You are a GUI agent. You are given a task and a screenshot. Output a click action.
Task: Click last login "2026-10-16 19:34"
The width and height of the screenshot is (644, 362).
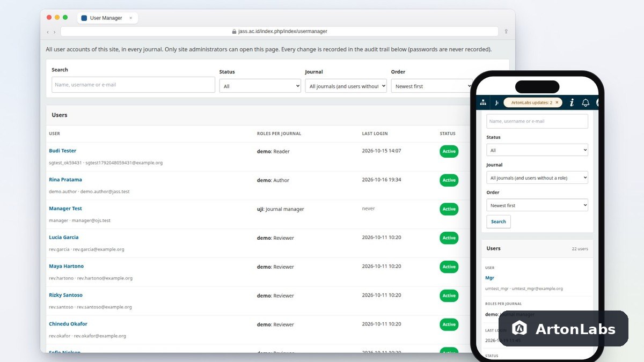click(x=382, y=180)
